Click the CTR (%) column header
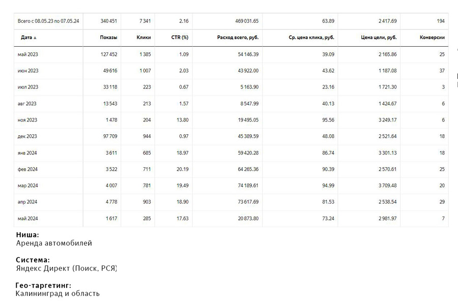This screenshot has width=458, height=305. (x=180, y=38)
